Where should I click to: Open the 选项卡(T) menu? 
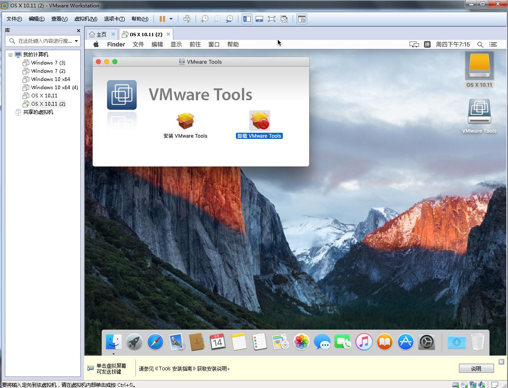[114, 19]
